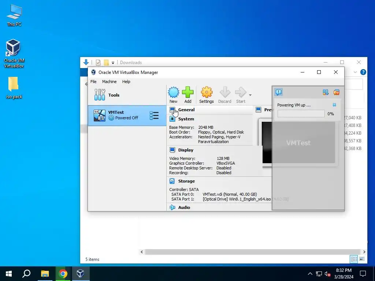This screenshot has height=281, width=375.
Task: Open the VMTest machine tools list menu
Action: (154, 115)
